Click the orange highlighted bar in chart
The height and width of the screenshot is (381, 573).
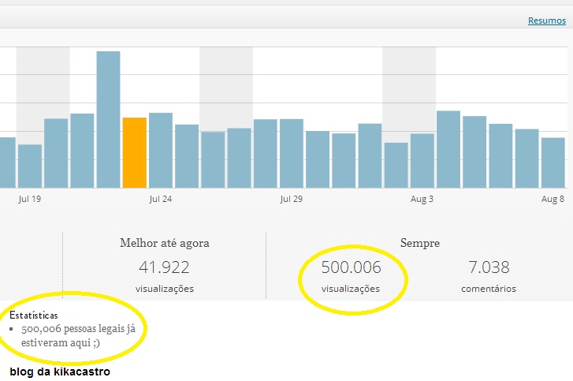pos(135,153)
